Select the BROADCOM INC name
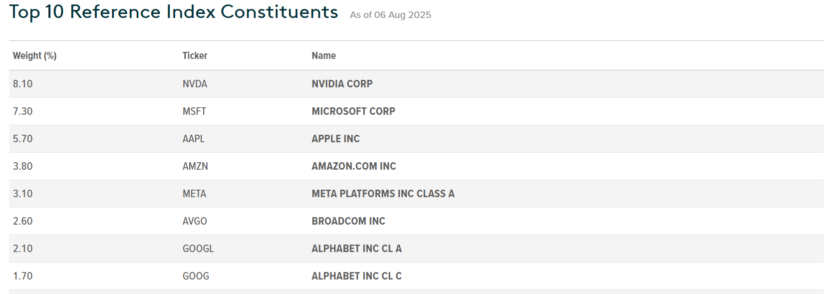This screenshot has width=832, height=294. pyautogui.click(x=348, y=221)
